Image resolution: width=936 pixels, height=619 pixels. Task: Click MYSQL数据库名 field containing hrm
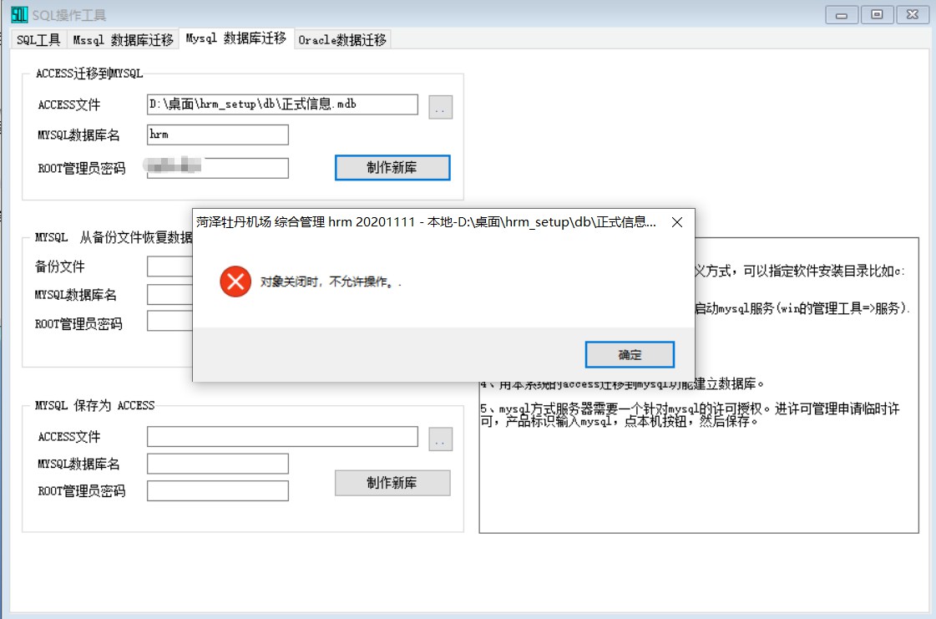[217, 134]
